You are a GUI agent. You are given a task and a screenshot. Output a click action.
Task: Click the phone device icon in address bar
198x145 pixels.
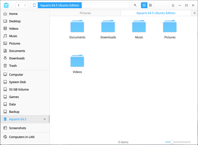pyautogui.click(x=34, y=5)
